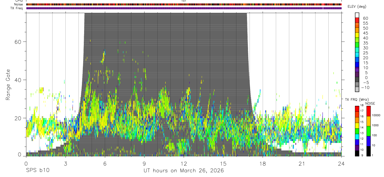Click 'UT hours on March 26, 2026' label
This screenshot has width=384, height=177.
click(x=184, y=171)
